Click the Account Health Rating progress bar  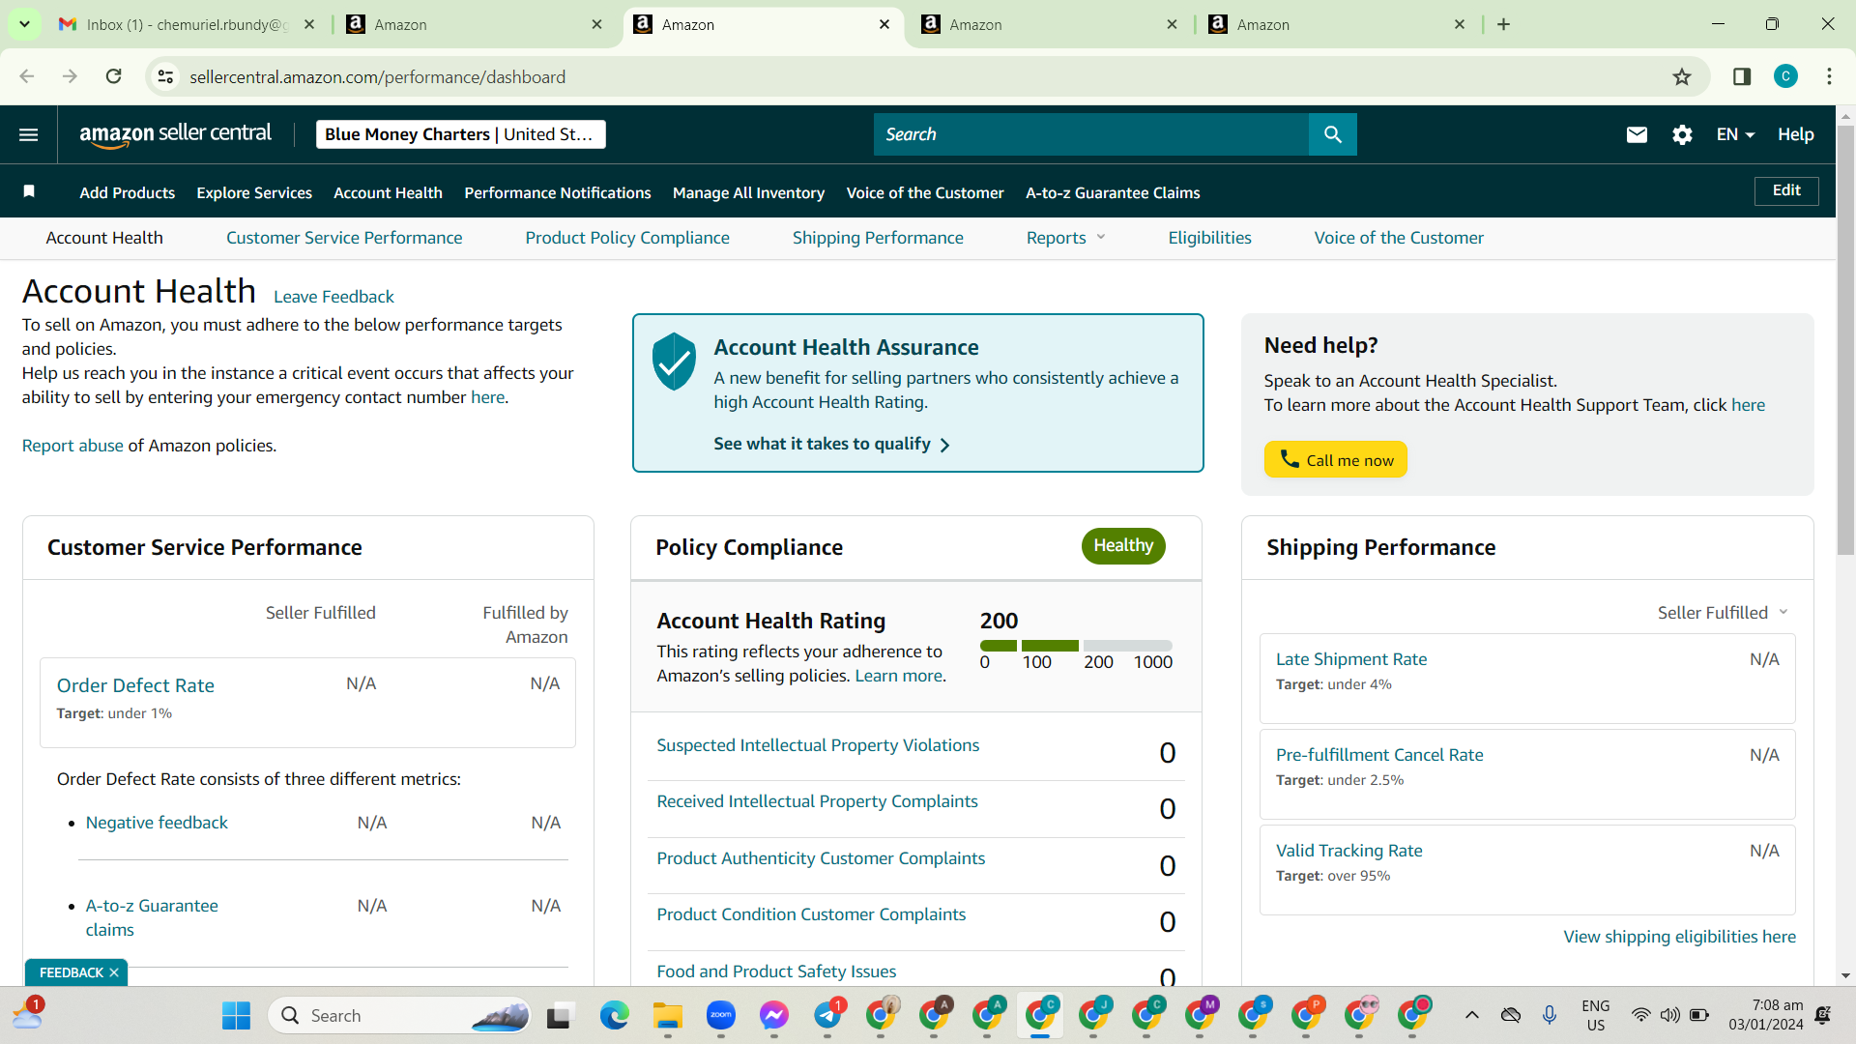point(1076,646)
